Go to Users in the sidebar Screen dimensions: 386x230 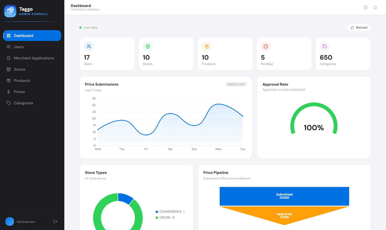[x=32, y=47]
